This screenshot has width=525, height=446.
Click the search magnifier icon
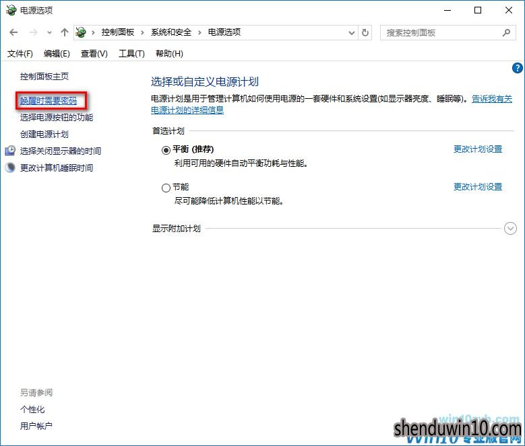tap(506, 33)
